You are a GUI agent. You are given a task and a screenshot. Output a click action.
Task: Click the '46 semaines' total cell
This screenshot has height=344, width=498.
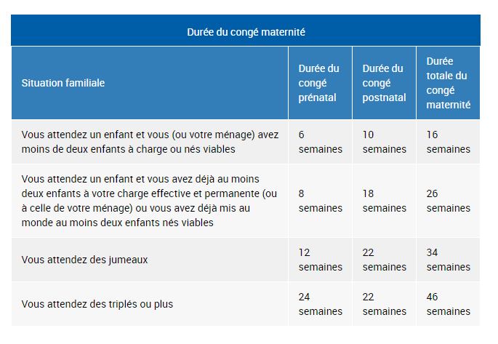(448, 304)
